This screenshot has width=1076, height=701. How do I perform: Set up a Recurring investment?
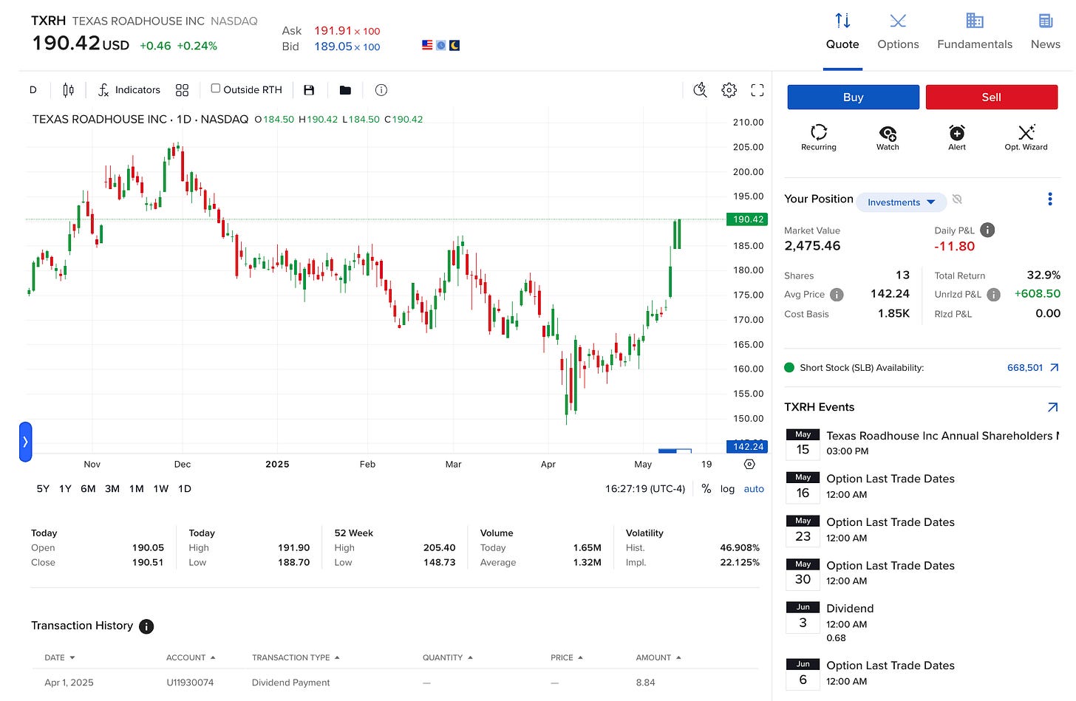pyautogui.click(x=819, y=137)
